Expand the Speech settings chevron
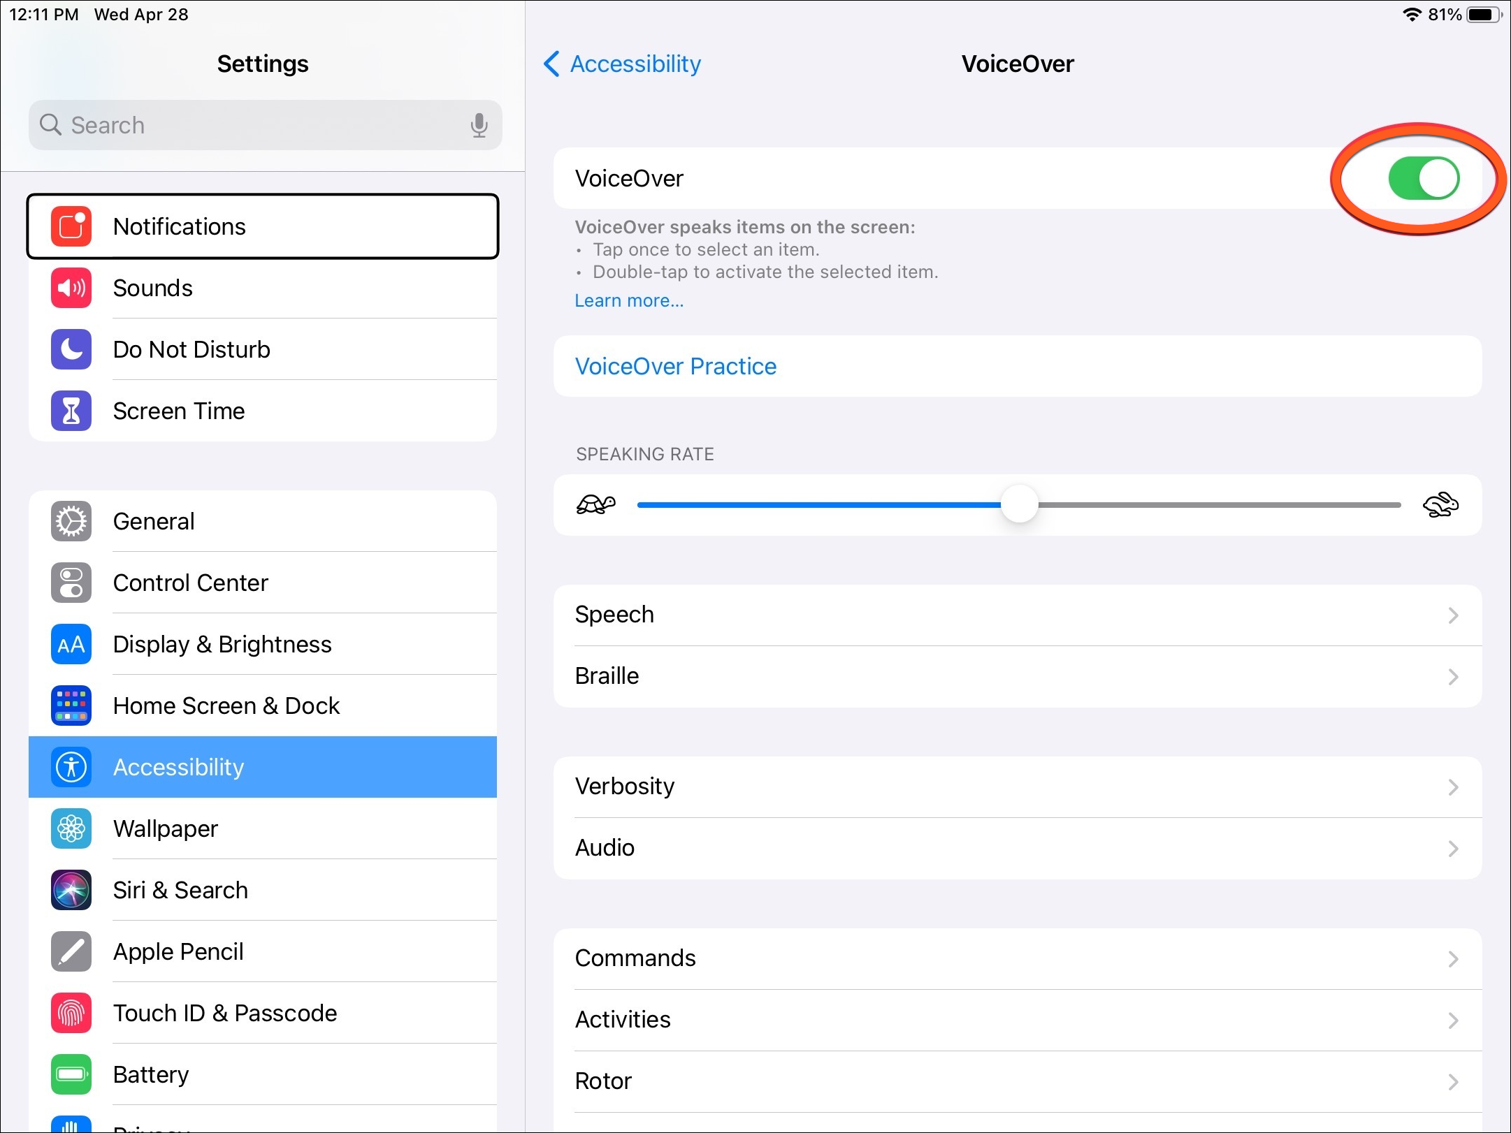This screenshot has width=1511, height=1133. 1453,615
